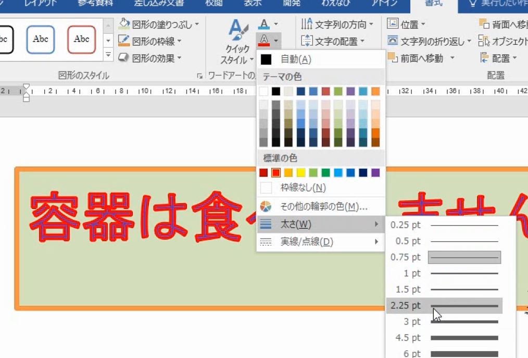Viewport: 528px width, 358px height.
Task: Expand 前面へ移動 dropdown arrow
Action: [452, 58]
